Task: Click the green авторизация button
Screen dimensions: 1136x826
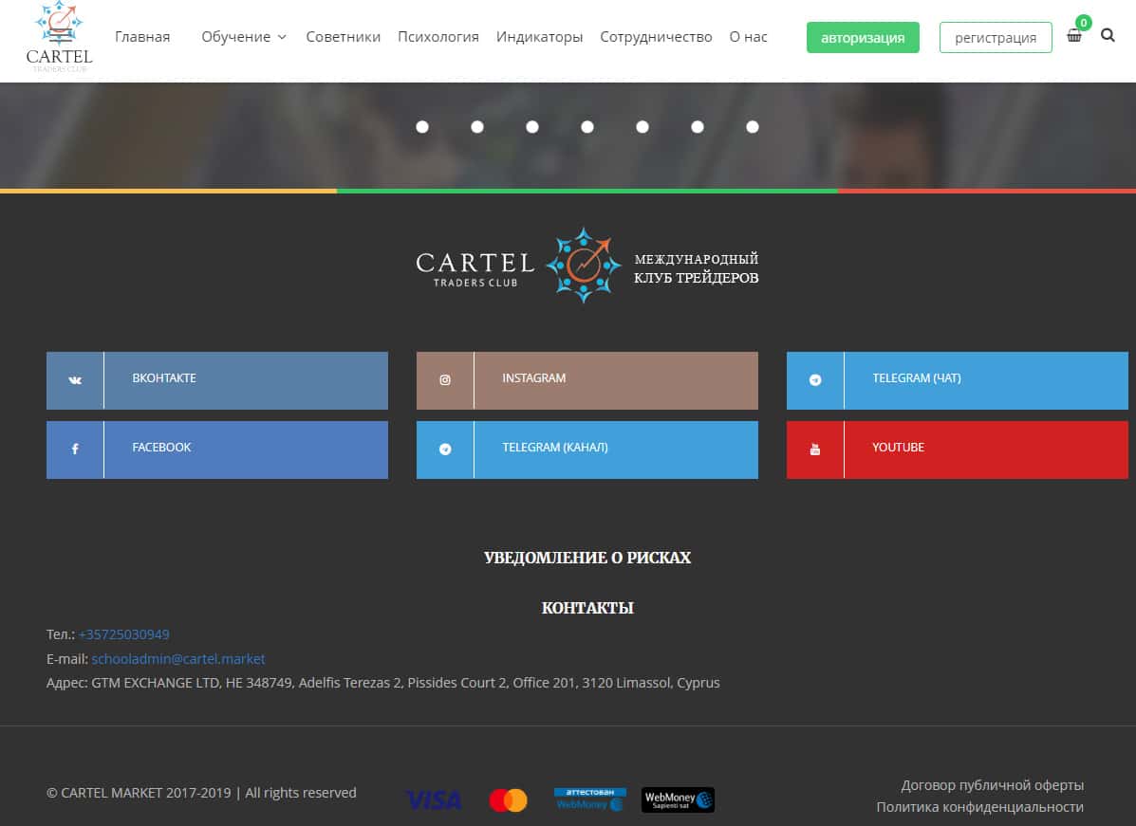Action: (863, 38)
